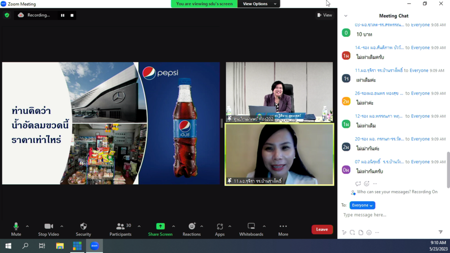Image resolution: width=450 pixels, height=253 pixels.
Task: Select the highlighted active speaker video tile
Action: tap(279, 154)
